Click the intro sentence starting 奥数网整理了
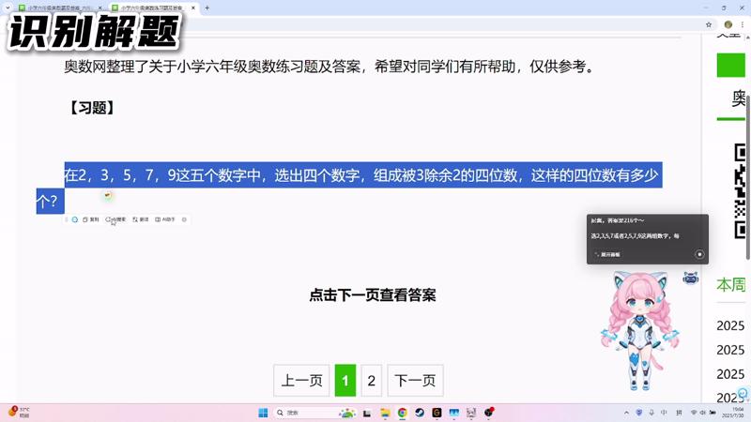Screen dimensions: 751x422 coord(330,67)
